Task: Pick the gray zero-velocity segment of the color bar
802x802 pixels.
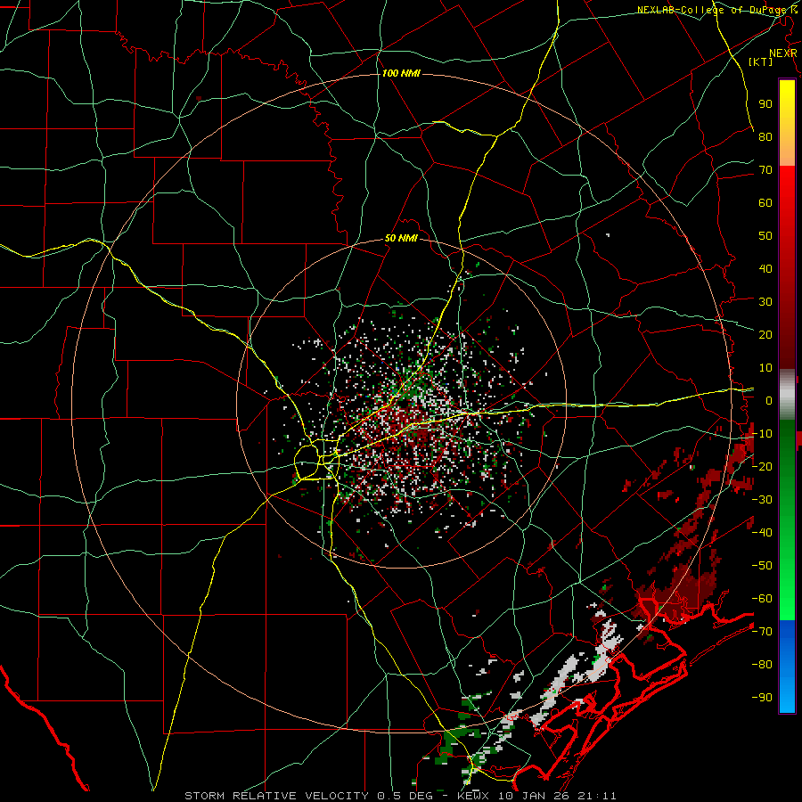Action: [x=787, y=394]
